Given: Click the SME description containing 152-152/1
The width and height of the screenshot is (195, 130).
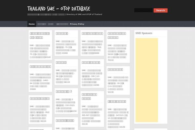Looking at the screenshot, I should pos(66,105).
